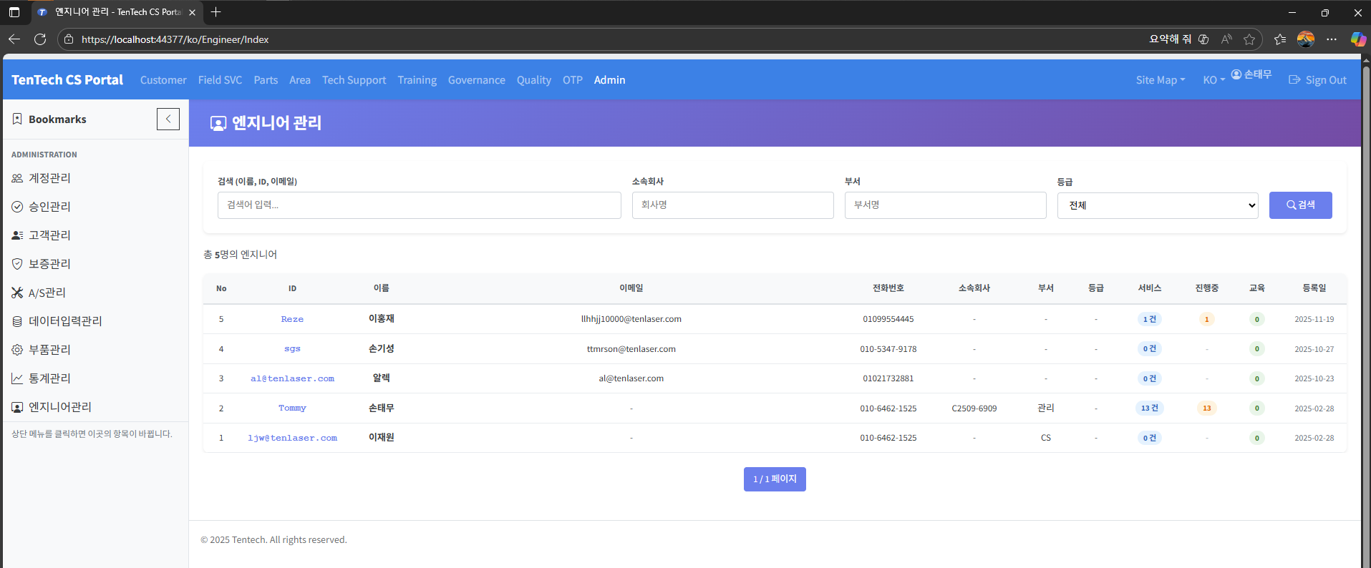Click the 13 건 service badge for Tommy
The height and width of the screenshot is (568, 1371).
1149,408
